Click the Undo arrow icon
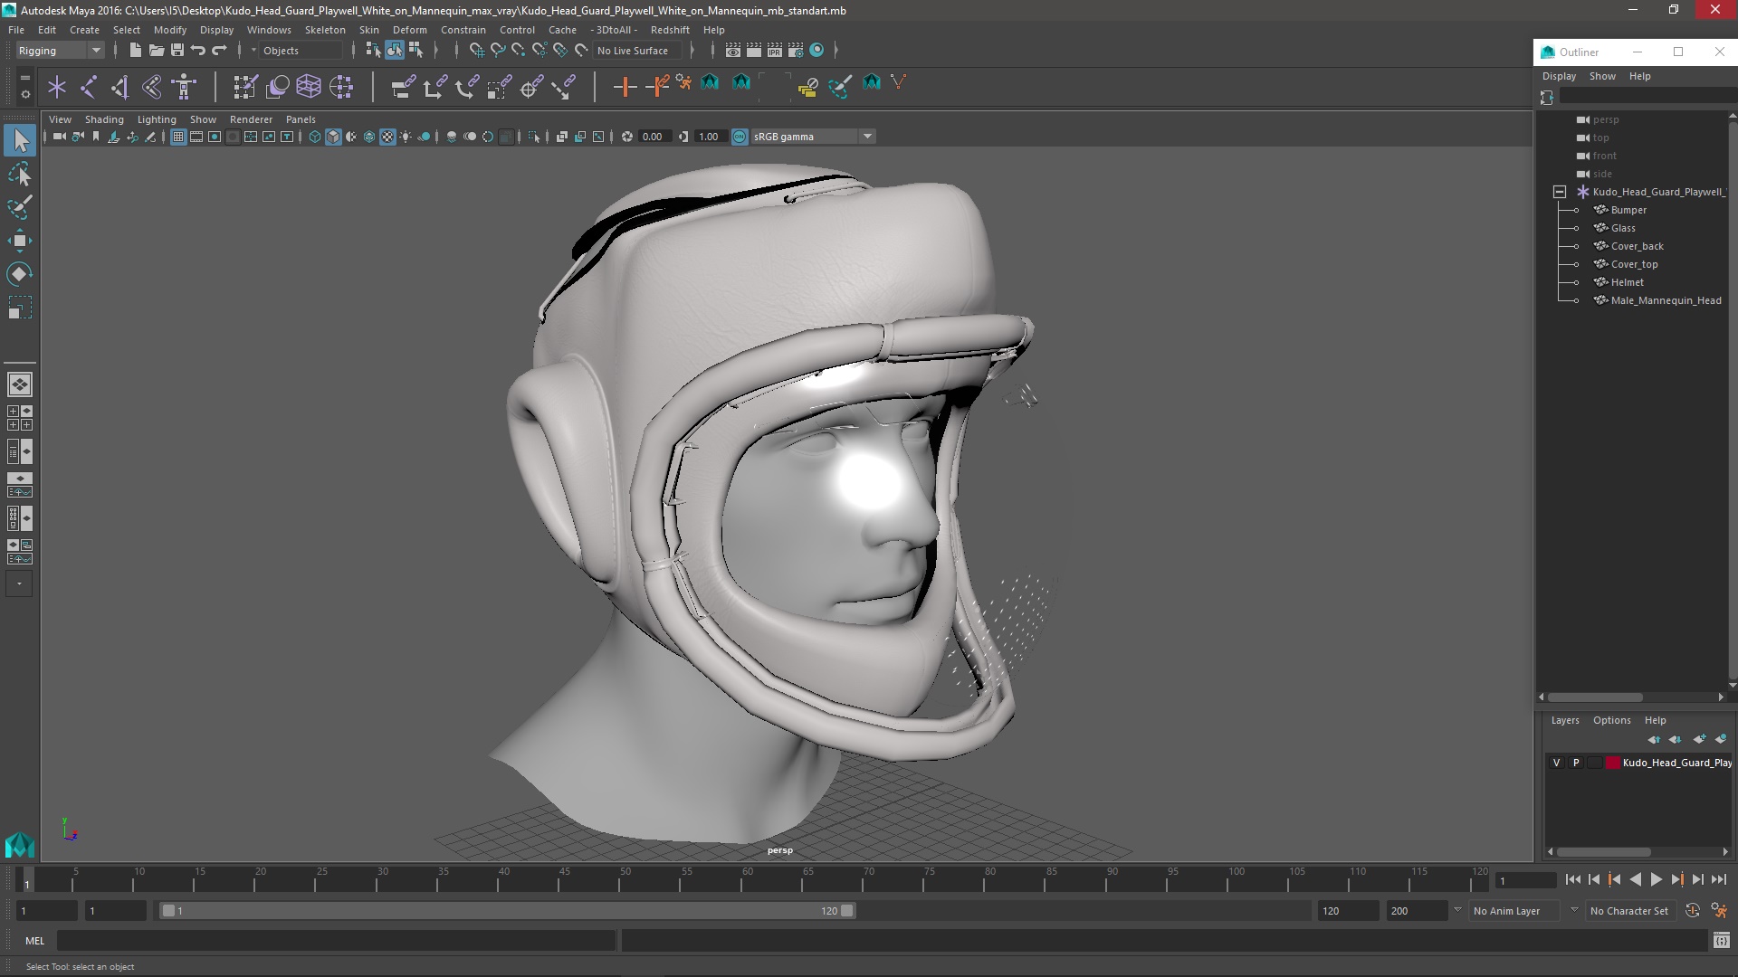Screen dimensions: 1738x977 click(198, 51)
